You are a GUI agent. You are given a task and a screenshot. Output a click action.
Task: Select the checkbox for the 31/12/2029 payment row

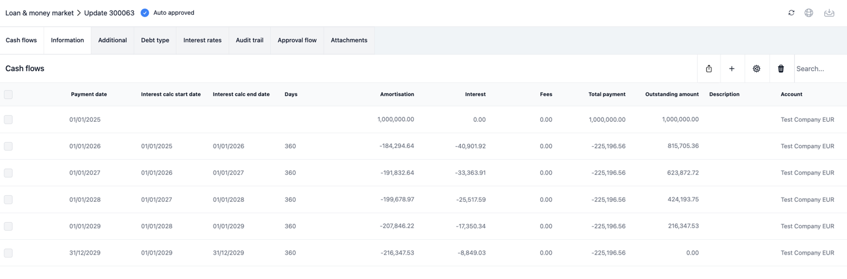click(9, 253)
